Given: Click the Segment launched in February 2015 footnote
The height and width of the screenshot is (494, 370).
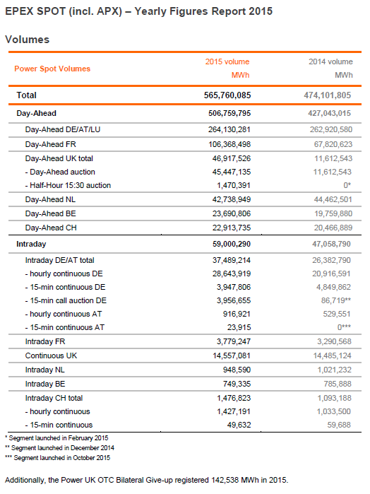Looking at the screenshot, I should click(x=56, y=438).
